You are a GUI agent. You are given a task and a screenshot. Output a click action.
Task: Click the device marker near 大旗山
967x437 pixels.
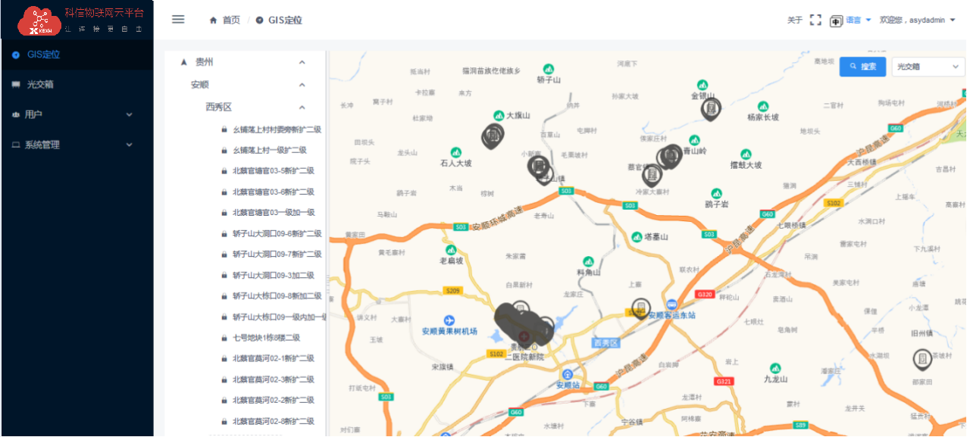tap(493, 136)
